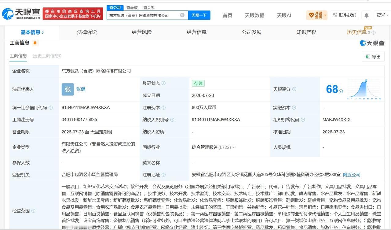Click the red commercial query tool banner
Image resolution: width=391 pixels, height=230 pixels.
73,14
